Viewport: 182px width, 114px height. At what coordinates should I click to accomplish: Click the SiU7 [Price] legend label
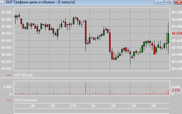[23, 75]
